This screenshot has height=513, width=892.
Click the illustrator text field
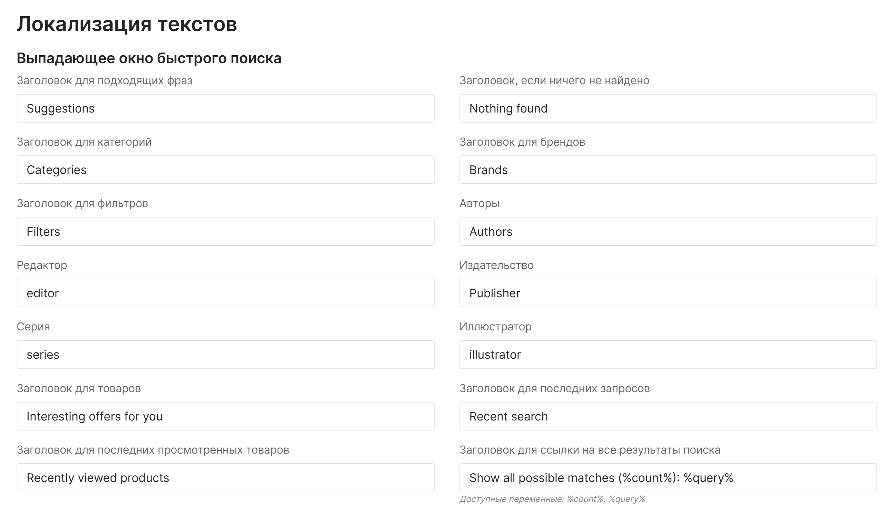[x=668, y=355]
